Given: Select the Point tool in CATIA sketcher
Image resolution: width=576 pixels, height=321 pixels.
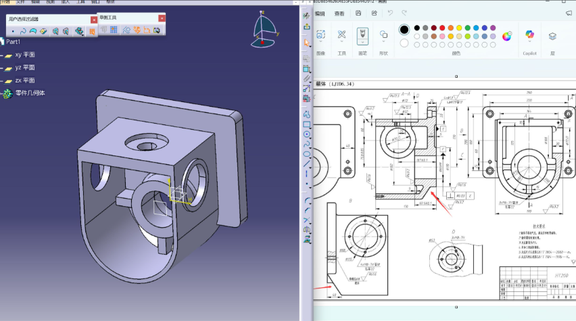Looking at the screenshot, I should pos(307,184).
